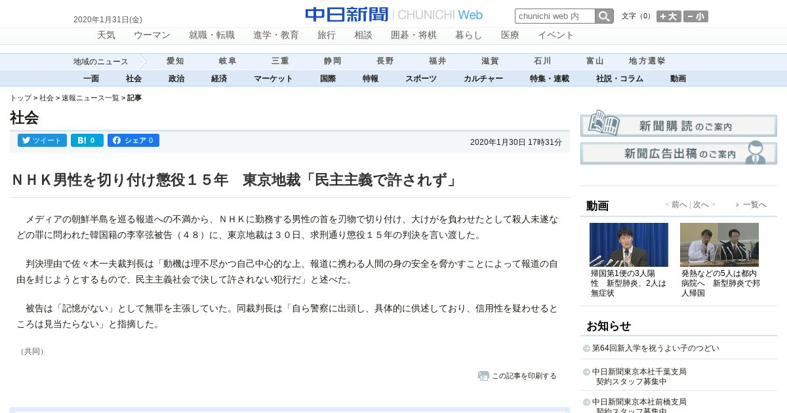Open the newspaper advertising guide banner
The width and height of the screenshot is (787, 413).
(678, 152)
